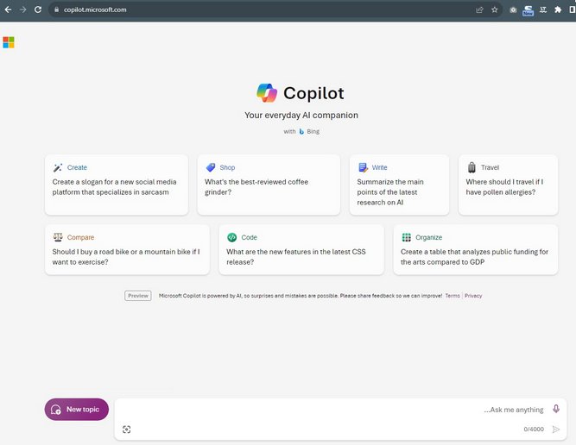Click the share page icon in address bar
Screen dimensions: 576x445
pyautogui.click(x=479, y=9)
